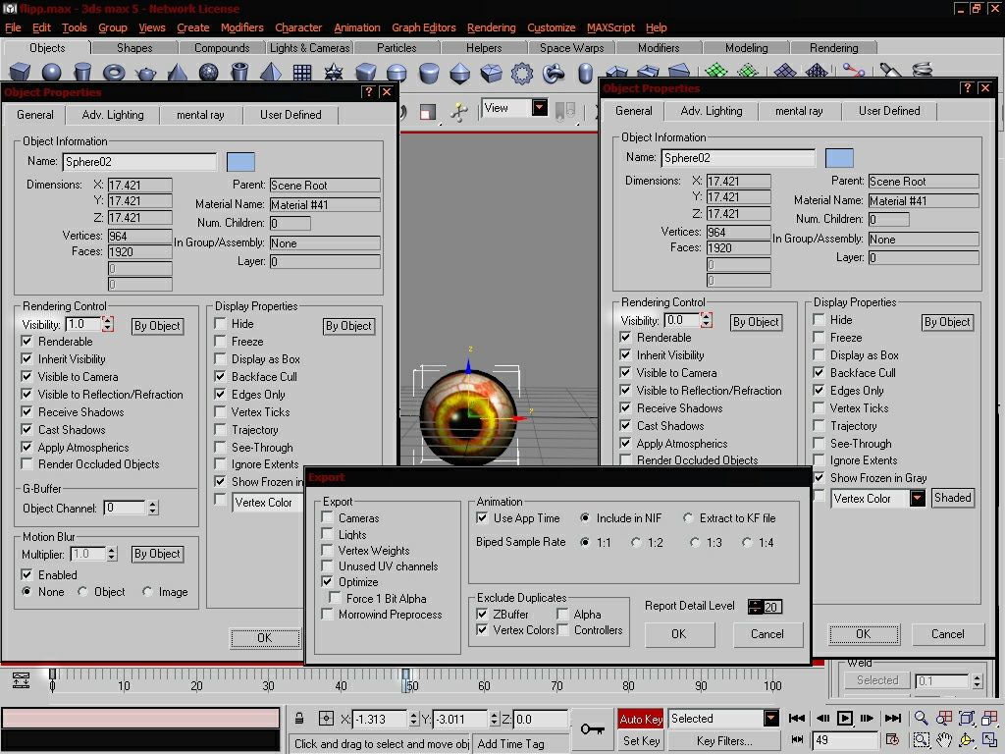
Task: Jump to the animation start with Go to Start
Action: 797,718
